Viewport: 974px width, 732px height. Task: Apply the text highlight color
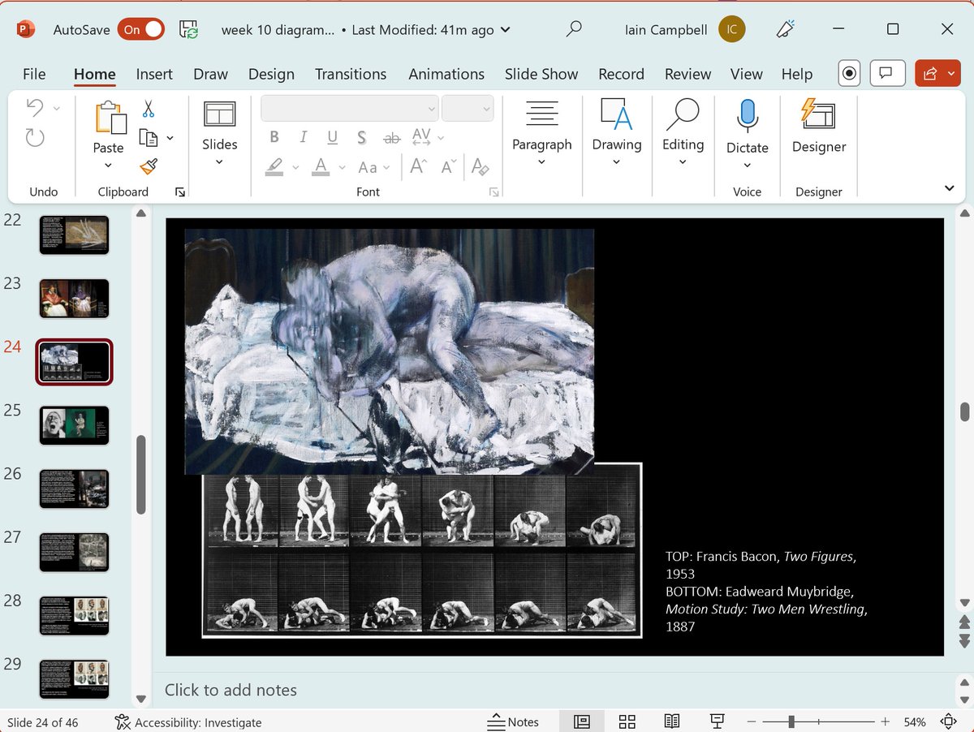[274, 167]
